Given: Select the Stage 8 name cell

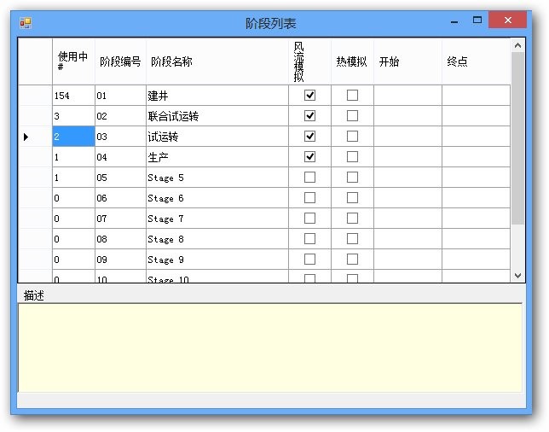Looking at the screenshot, I should click(x=217, y=239).
